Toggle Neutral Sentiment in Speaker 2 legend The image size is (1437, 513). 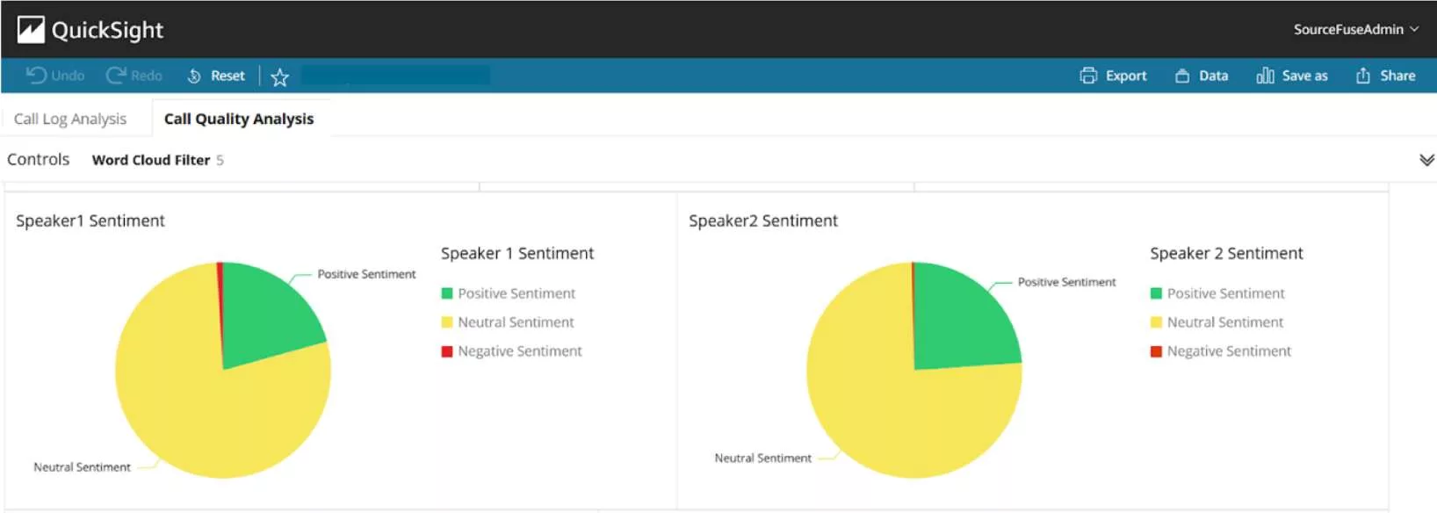click(1217, 322)
